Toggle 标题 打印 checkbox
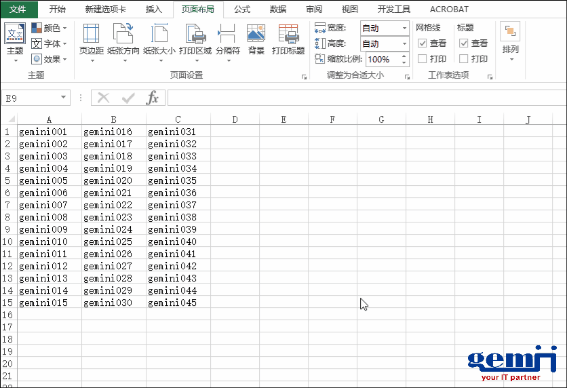Screen dimensions: 567x388 coord(464,58)
